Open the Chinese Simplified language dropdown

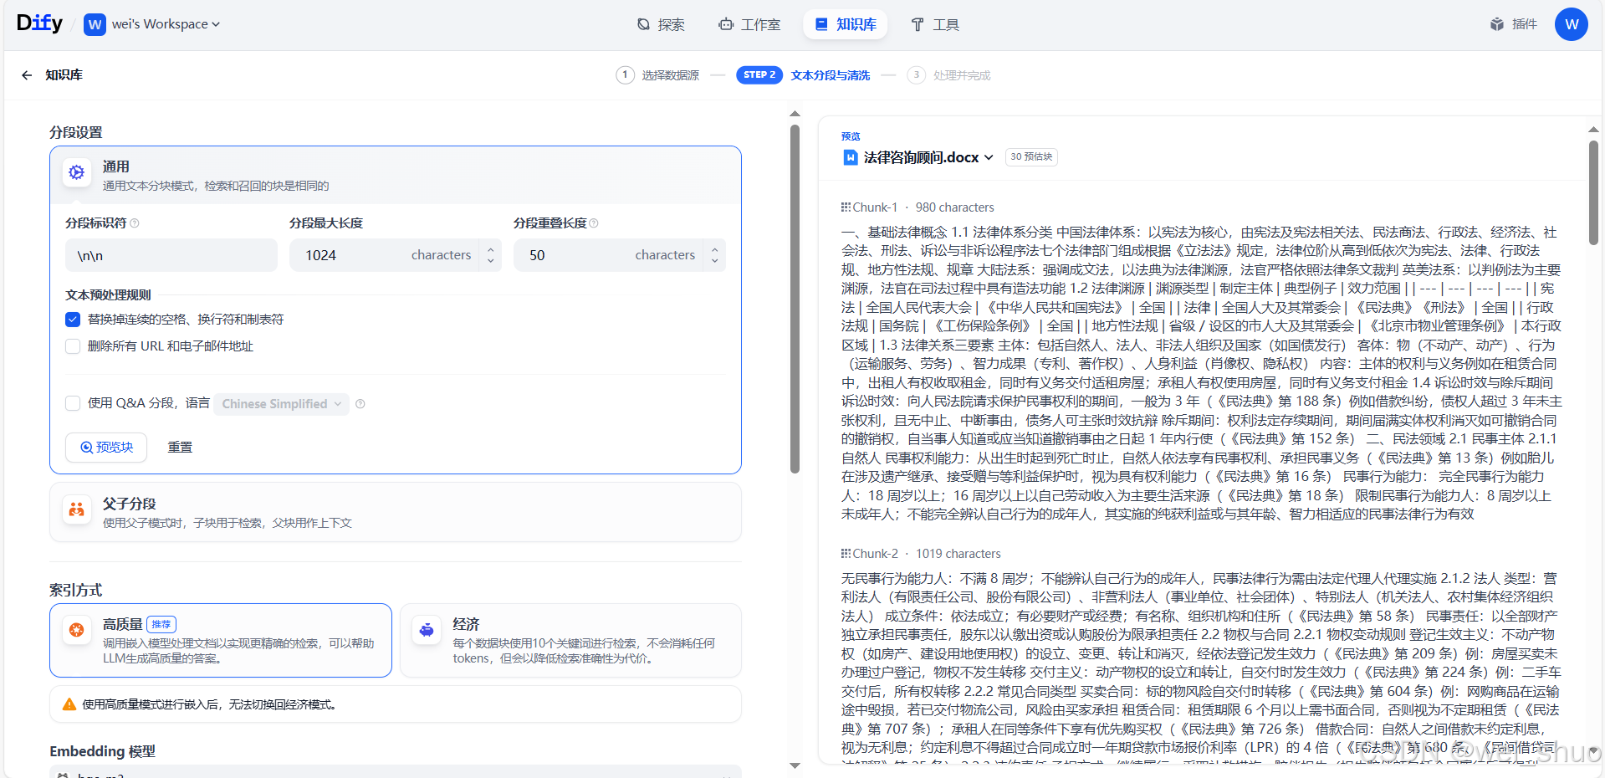[x=280, y=403]
